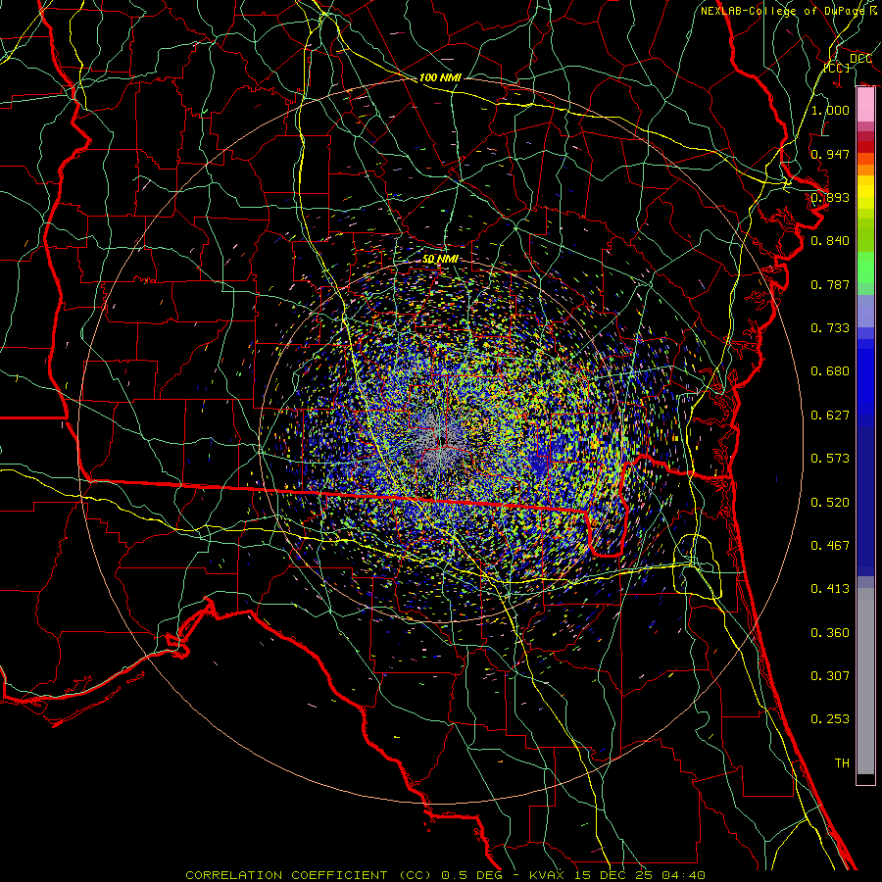Image resolution: width=882 pixels, height=882 pixels.
Task: Click the 0.787 scale value
Action: tap(830, 284)
